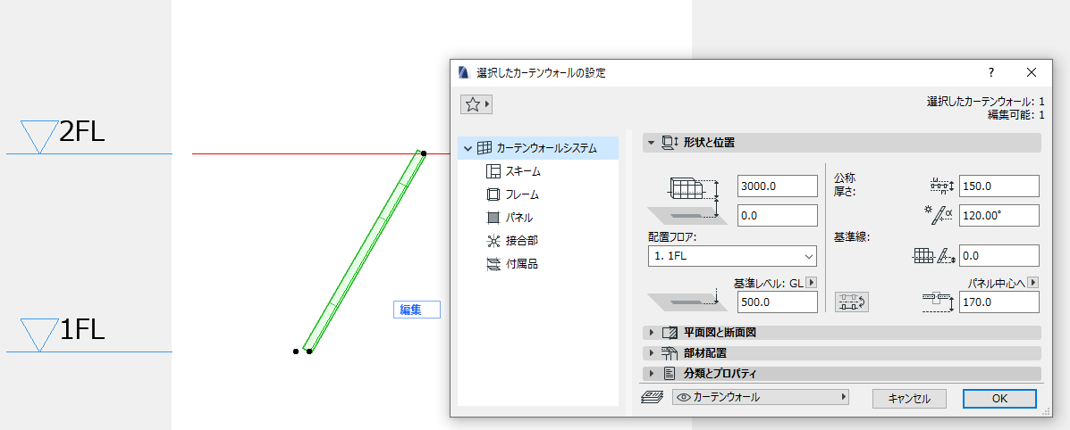
Task: Open the 配置フロア dropdown 1. 1FL
Action: point(732,256)
